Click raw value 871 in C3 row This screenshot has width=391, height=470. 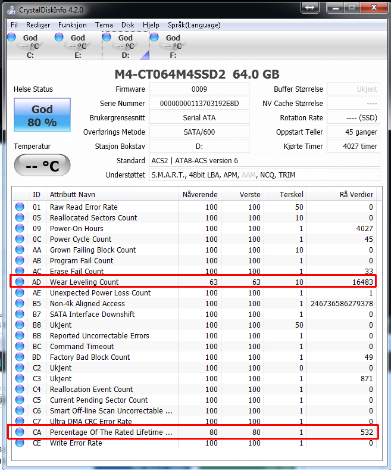367,379
